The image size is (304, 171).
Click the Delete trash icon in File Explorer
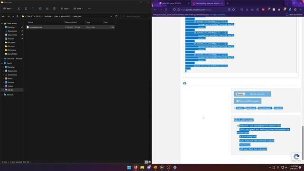54,9
